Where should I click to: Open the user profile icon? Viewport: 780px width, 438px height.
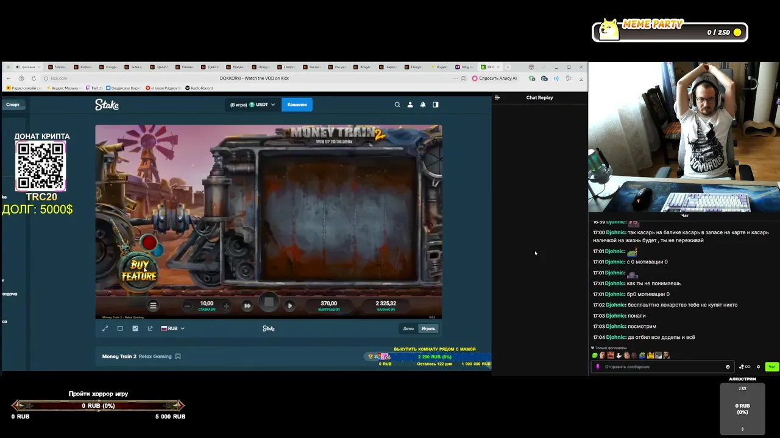pos(410,105)
